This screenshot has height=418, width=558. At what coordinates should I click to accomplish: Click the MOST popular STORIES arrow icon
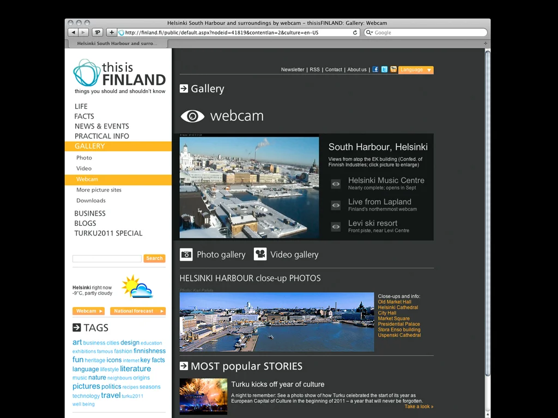pyautogui.click(x=184, y=366)
